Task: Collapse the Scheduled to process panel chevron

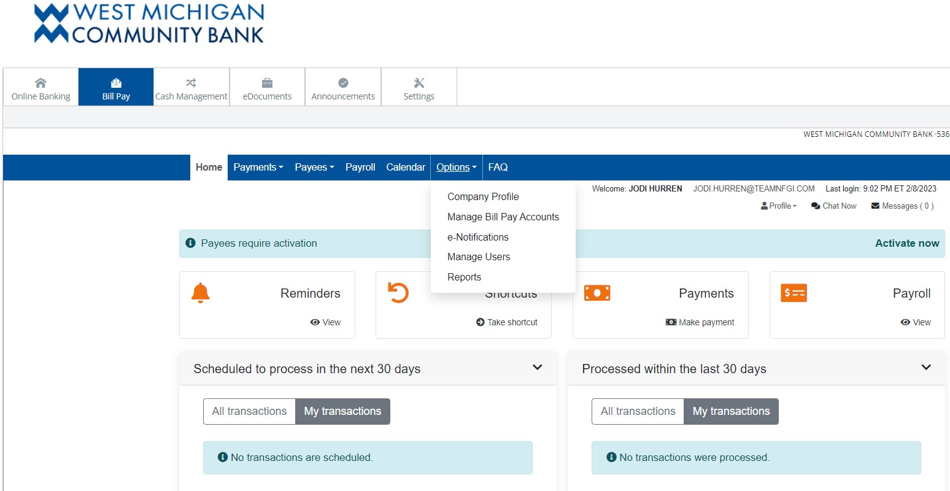Action: point(538,368)
